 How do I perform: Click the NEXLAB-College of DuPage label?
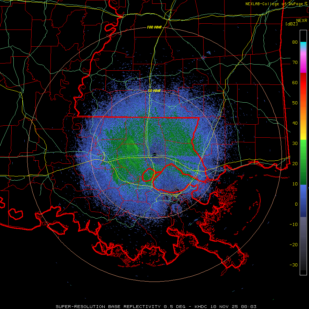click(276, 4)
